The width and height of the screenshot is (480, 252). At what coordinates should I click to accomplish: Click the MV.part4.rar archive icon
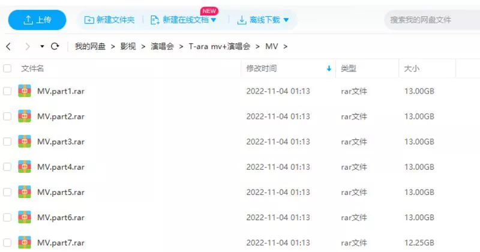coord(25,167)
